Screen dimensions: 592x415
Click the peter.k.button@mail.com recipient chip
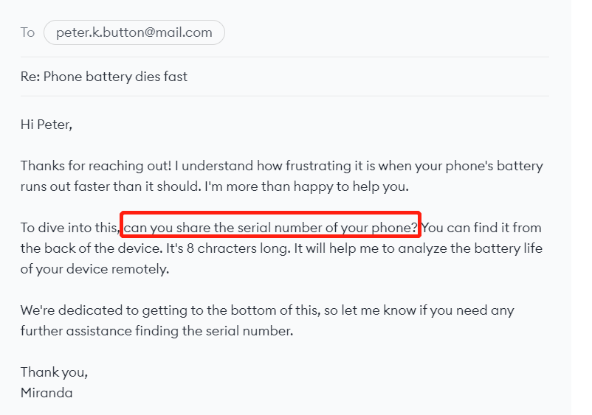pos(134,32)
